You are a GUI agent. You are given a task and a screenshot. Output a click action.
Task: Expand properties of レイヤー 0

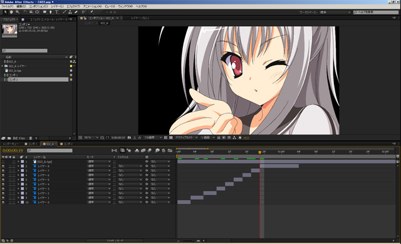coord(18,202)
